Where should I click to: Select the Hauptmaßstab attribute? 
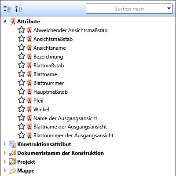point(51,92)
